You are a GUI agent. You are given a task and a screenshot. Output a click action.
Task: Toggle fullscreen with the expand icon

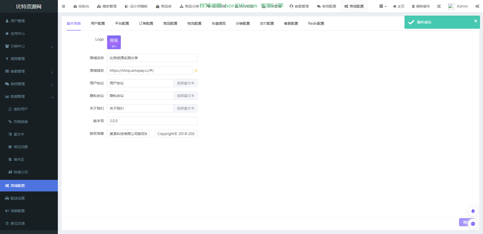439,6
